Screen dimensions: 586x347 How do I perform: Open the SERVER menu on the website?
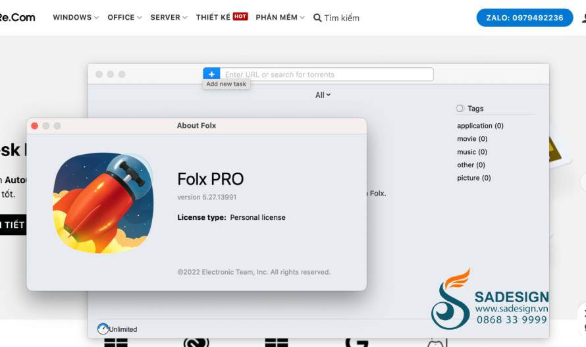pos(165,18)
